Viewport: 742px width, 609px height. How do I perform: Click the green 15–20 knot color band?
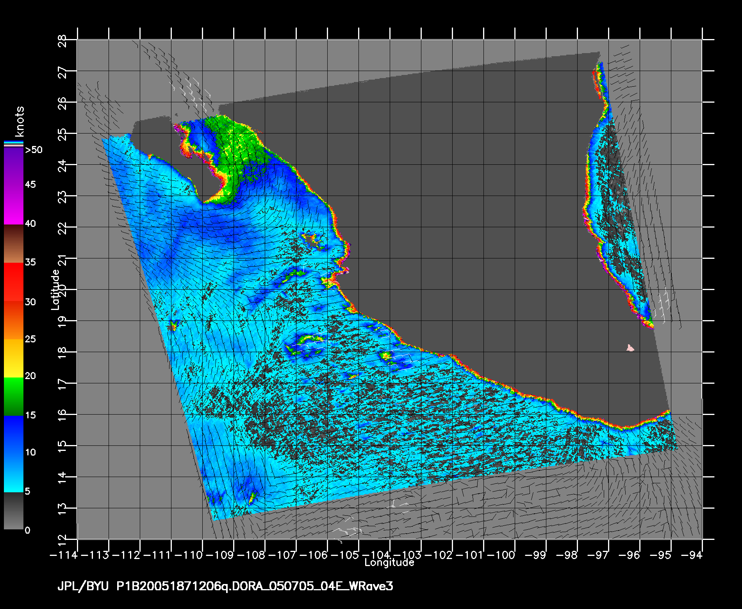14,397
